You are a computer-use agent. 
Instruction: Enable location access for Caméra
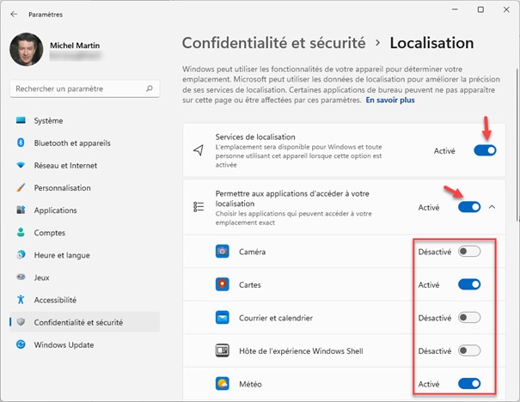tap(468, 252)
